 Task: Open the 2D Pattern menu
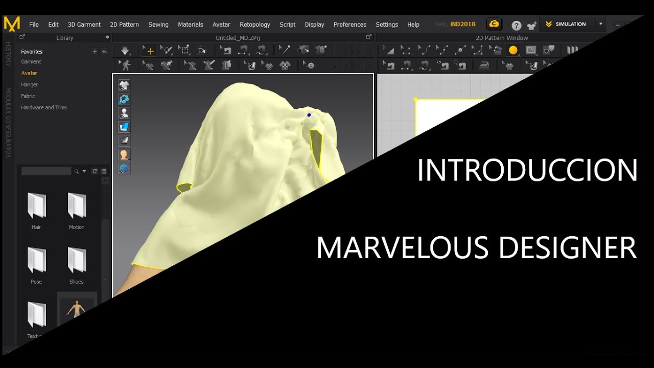[124, 25]
